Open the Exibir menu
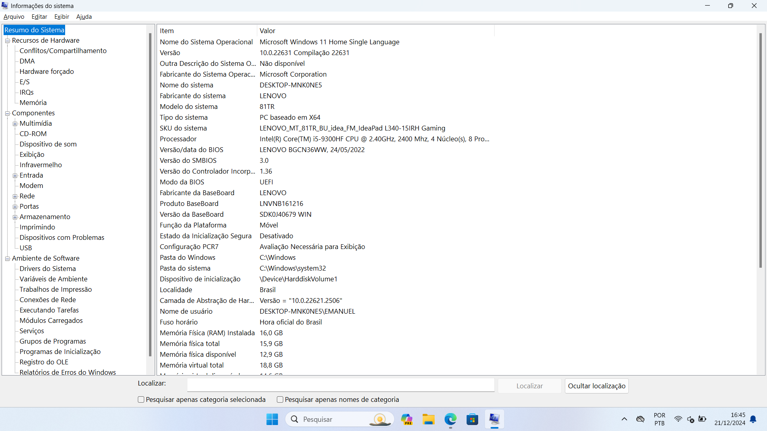 tap(62, 17)
